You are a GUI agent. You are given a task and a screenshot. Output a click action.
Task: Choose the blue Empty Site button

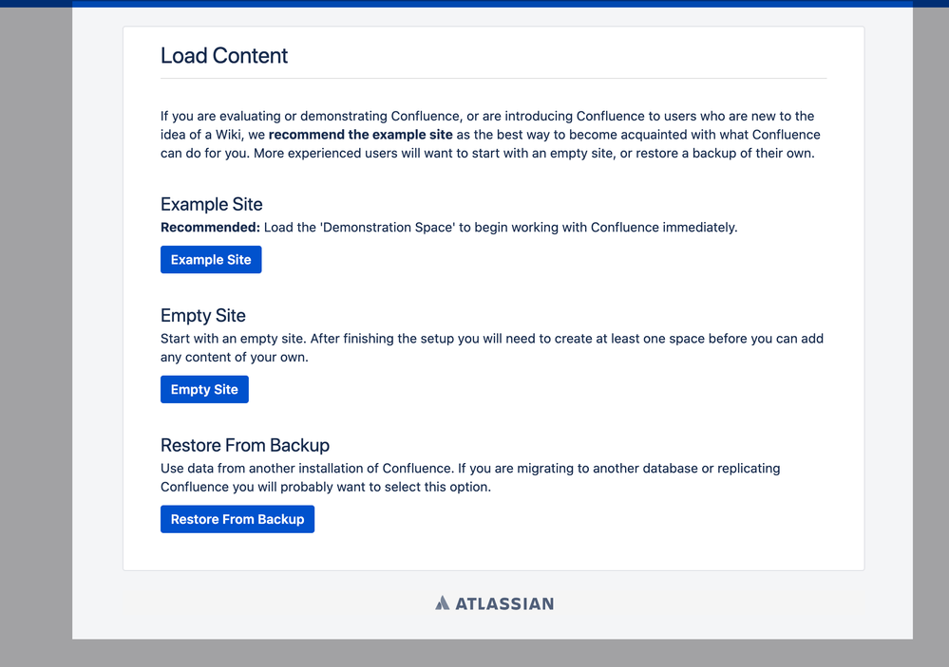(x=204, y=389)
